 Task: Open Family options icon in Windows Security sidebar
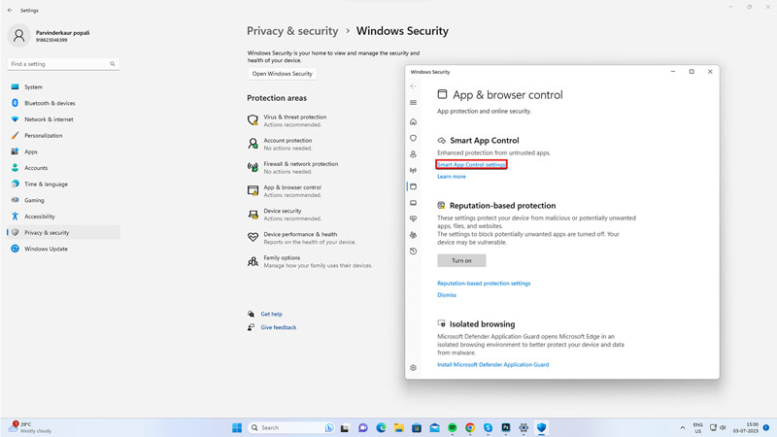(x=414, y=235)
